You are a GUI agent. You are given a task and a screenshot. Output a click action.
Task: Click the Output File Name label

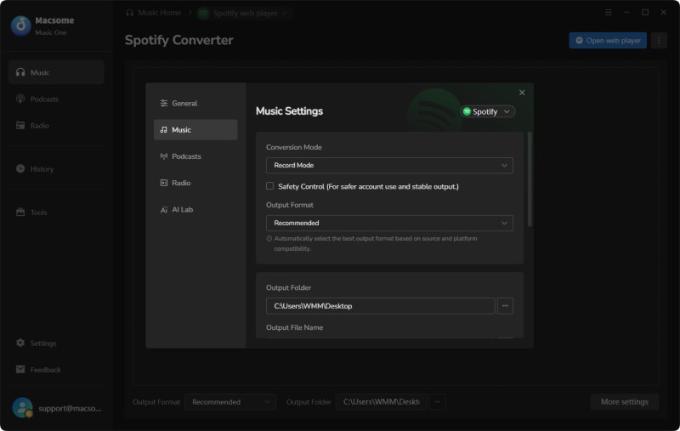pos(294,328)
